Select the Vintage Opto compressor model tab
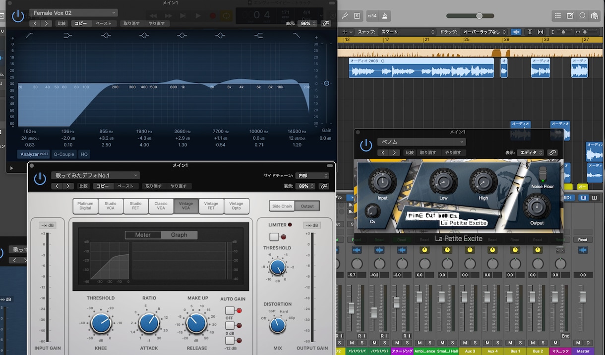This screenshot has height=355, width=605. point(236,206)
